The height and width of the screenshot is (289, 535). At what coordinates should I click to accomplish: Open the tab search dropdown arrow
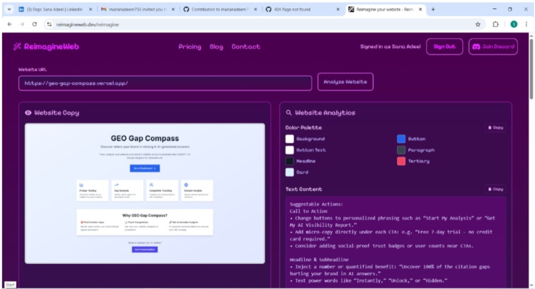[9, 9]
